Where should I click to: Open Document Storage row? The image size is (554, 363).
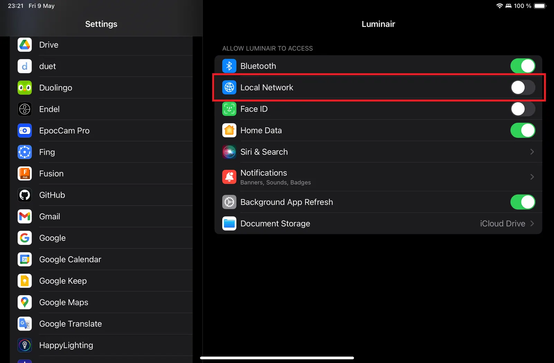click(378, 223)
